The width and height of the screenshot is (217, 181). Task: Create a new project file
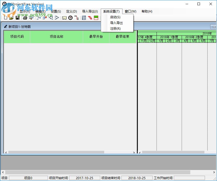[5, 17]
